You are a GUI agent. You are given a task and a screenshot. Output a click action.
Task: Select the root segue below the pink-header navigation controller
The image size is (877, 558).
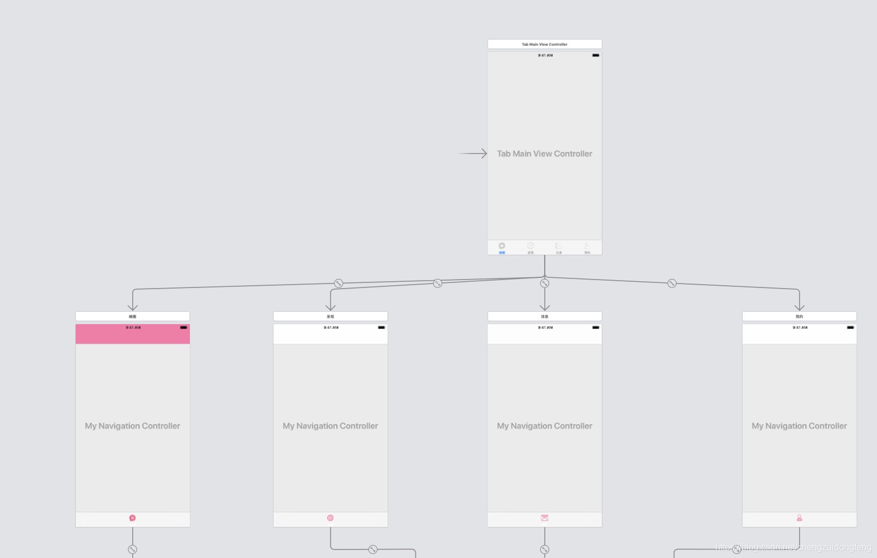132,549
